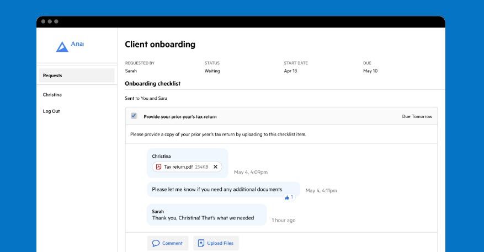Click the Due Tomorrow label
The height and width of the screenshot is (252, 484).
[x=417, y=116]
